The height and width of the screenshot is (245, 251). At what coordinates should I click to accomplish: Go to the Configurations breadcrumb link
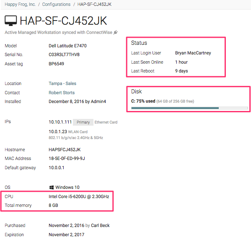click(x=56, y=4)
